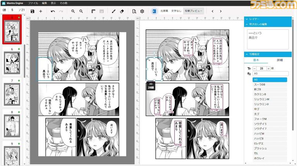Image resolution: width=297 pixels, height=166 pixels.
Task: Select the ホウレイ font
Action: 270,158
